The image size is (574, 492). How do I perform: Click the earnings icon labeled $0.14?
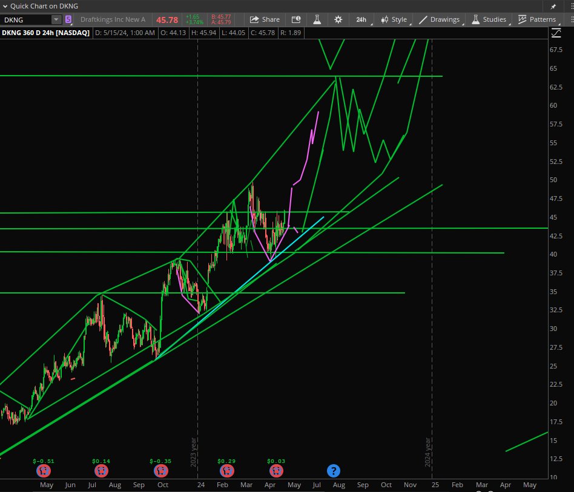tap(101, 471)
